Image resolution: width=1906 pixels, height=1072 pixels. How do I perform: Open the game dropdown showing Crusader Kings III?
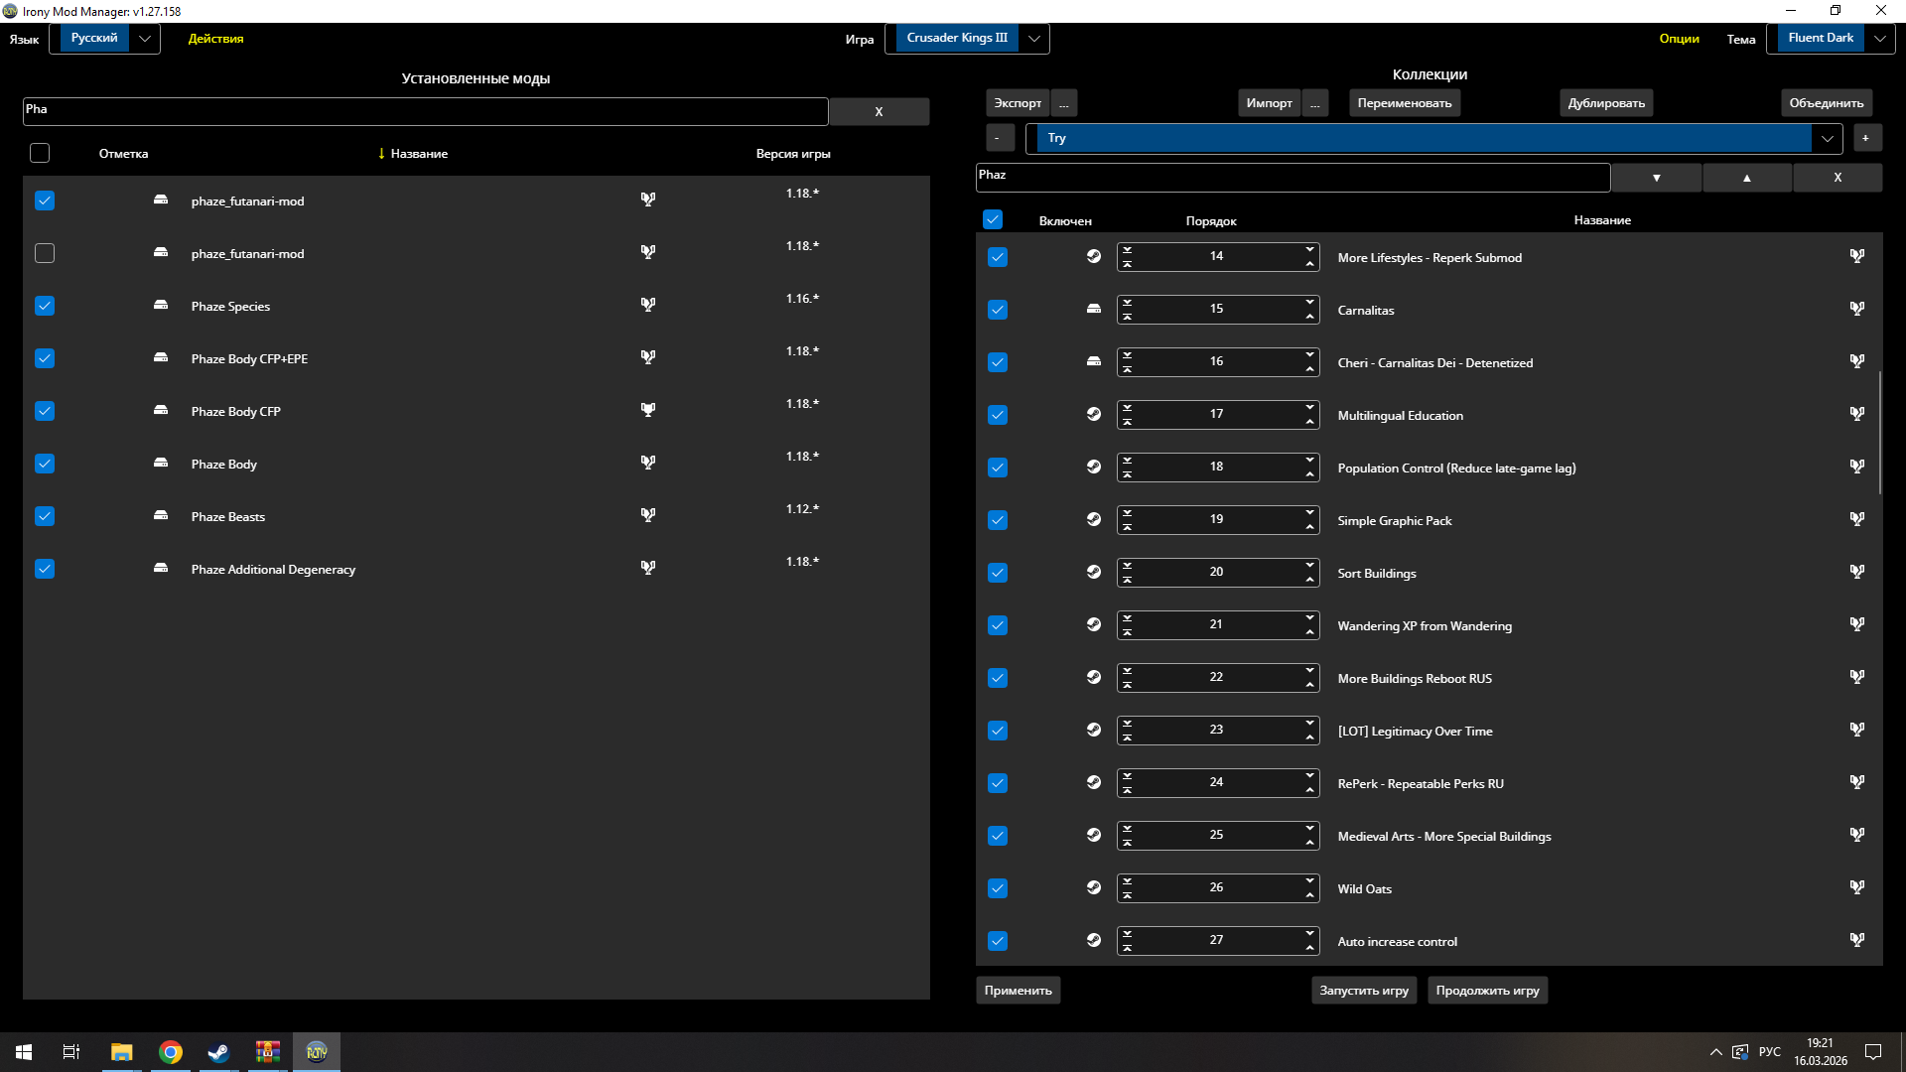click(967, 39)
